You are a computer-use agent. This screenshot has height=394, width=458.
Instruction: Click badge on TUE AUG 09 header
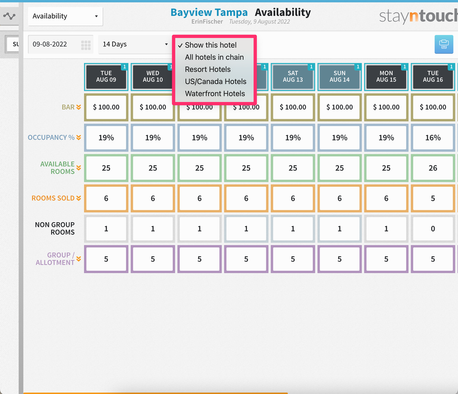pos(124,67)
